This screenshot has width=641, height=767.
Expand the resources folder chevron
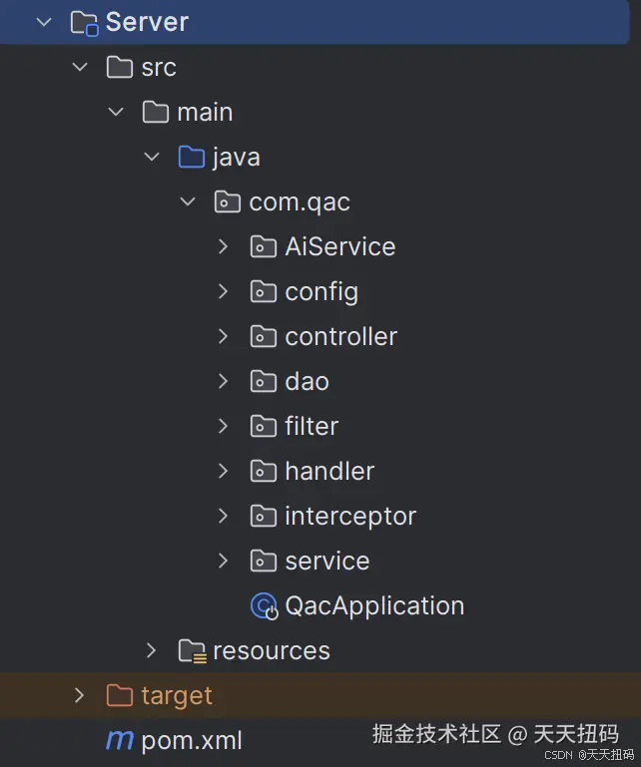(152, 651)
